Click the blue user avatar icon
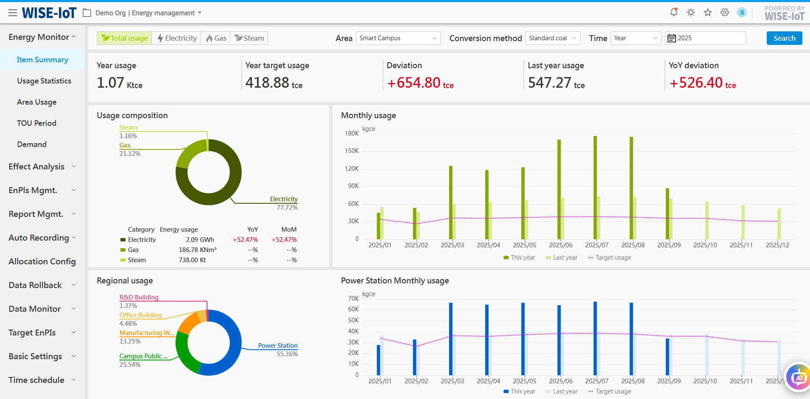The image size is (810, 399). [742, 12]
